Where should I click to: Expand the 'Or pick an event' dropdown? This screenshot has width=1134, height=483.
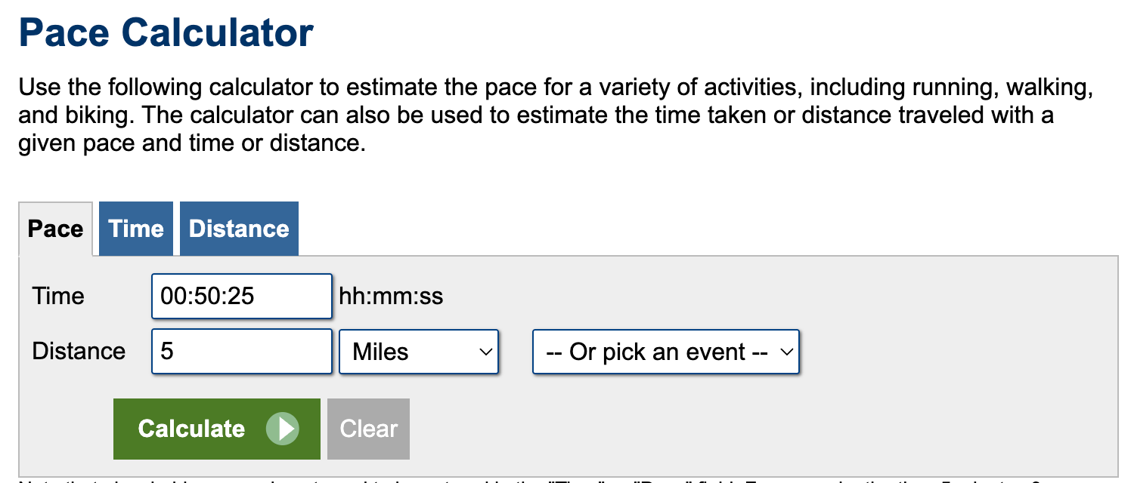[665, 352]
